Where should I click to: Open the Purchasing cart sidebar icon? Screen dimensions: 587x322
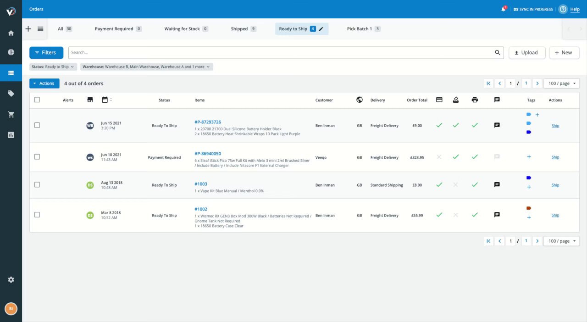[11, 115]
